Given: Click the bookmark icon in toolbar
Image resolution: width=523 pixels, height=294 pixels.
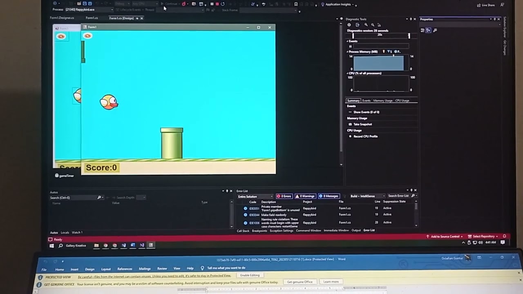Looking at the screenshot, I should click(296, 4).
